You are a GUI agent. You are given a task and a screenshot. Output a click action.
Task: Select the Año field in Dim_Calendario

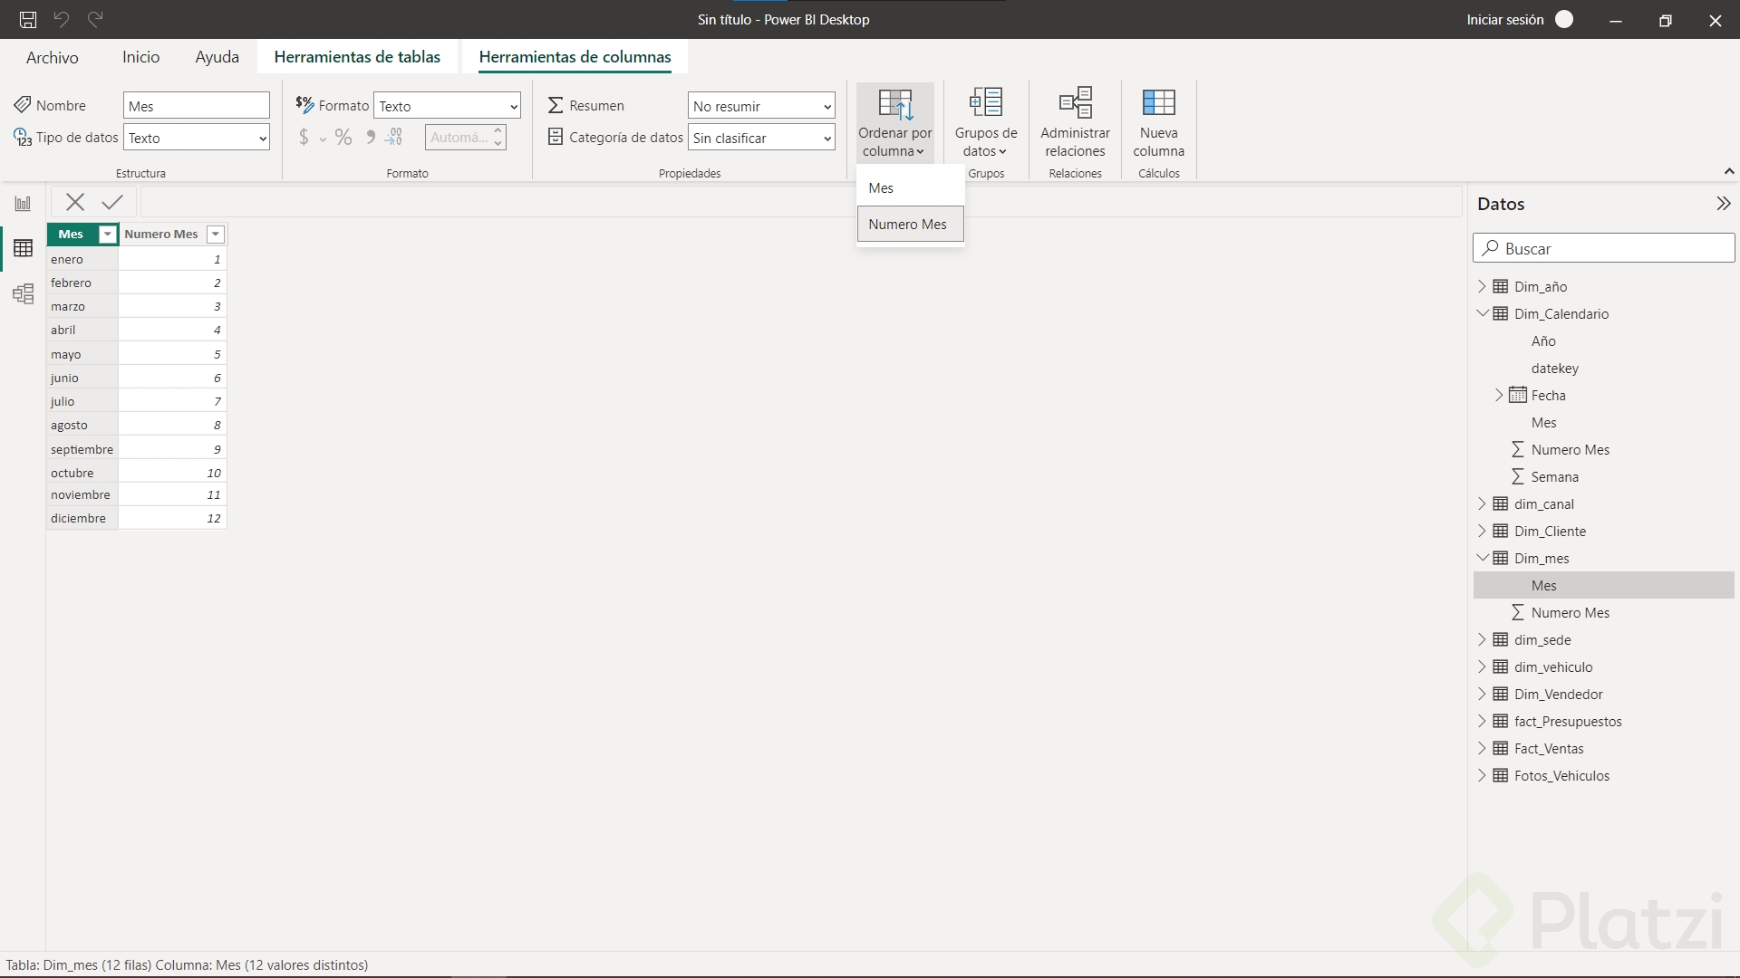pyautogui.click(x=1543, y=341)
